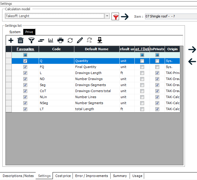Sort by the Favourites column header

coord(25,49)
